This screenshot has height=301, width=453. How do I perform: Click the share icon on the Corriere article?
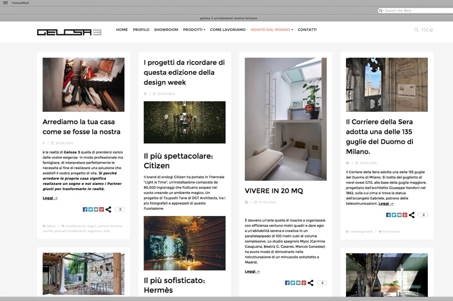click(x=412, y=215)
